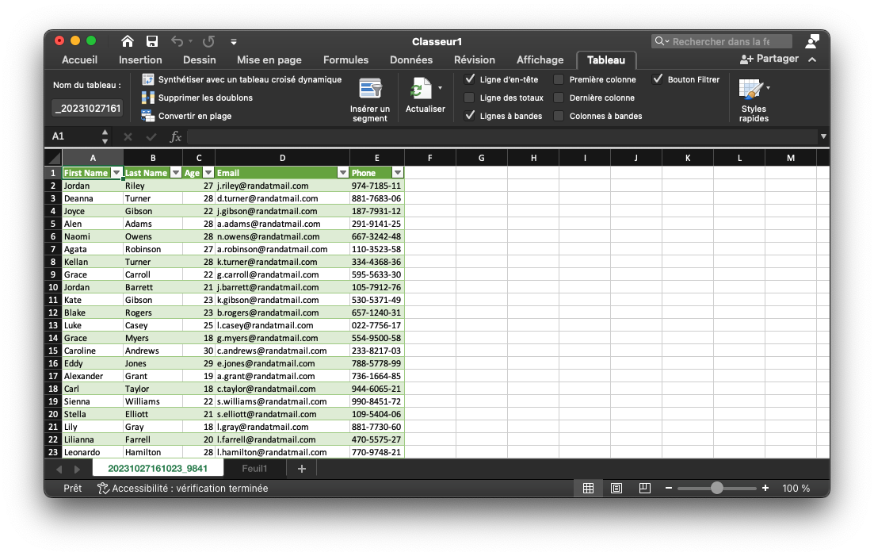Open the Customize Quick Access Toolbar dropdown
The height and width of the screenshot is (556, 874).
[x=234, y=42]
